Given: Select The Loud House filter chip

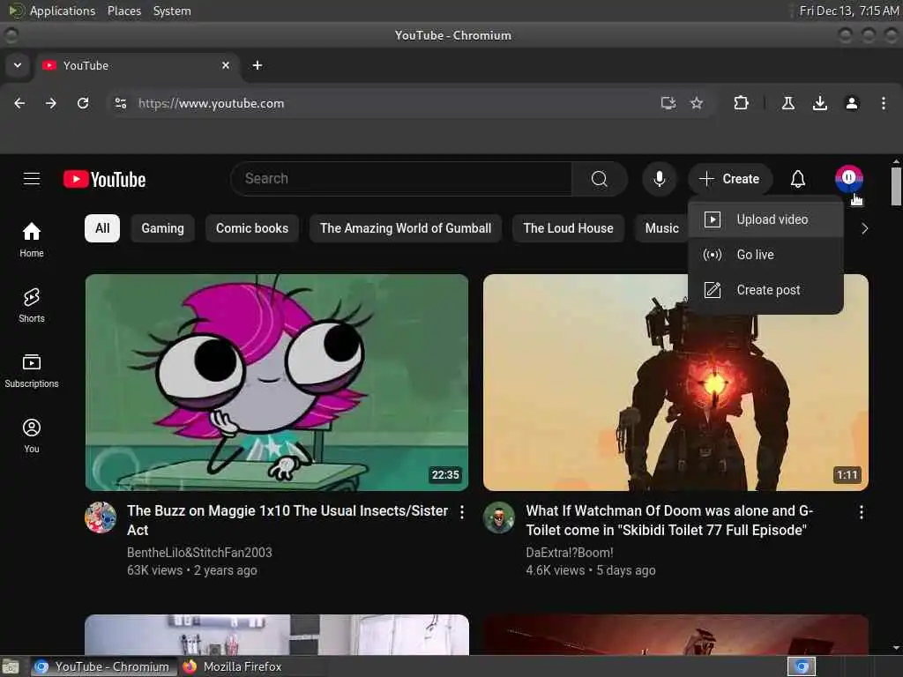Looking at the screenshot, I should (x=569, y=228).
